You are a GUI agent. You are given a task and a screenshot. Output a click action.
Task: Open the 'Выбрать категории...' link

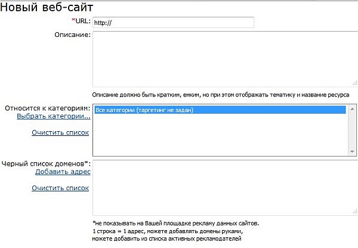(54, 116)
